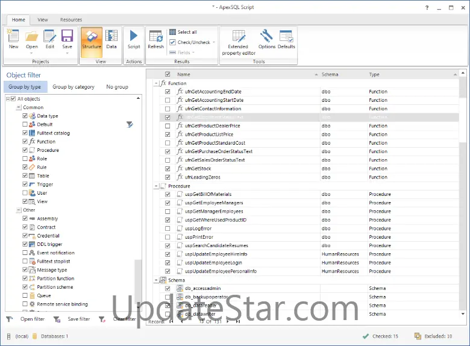This screenshot has width=470, height=346.
Task: Click the Save filter button label
Action: (79, 319)
